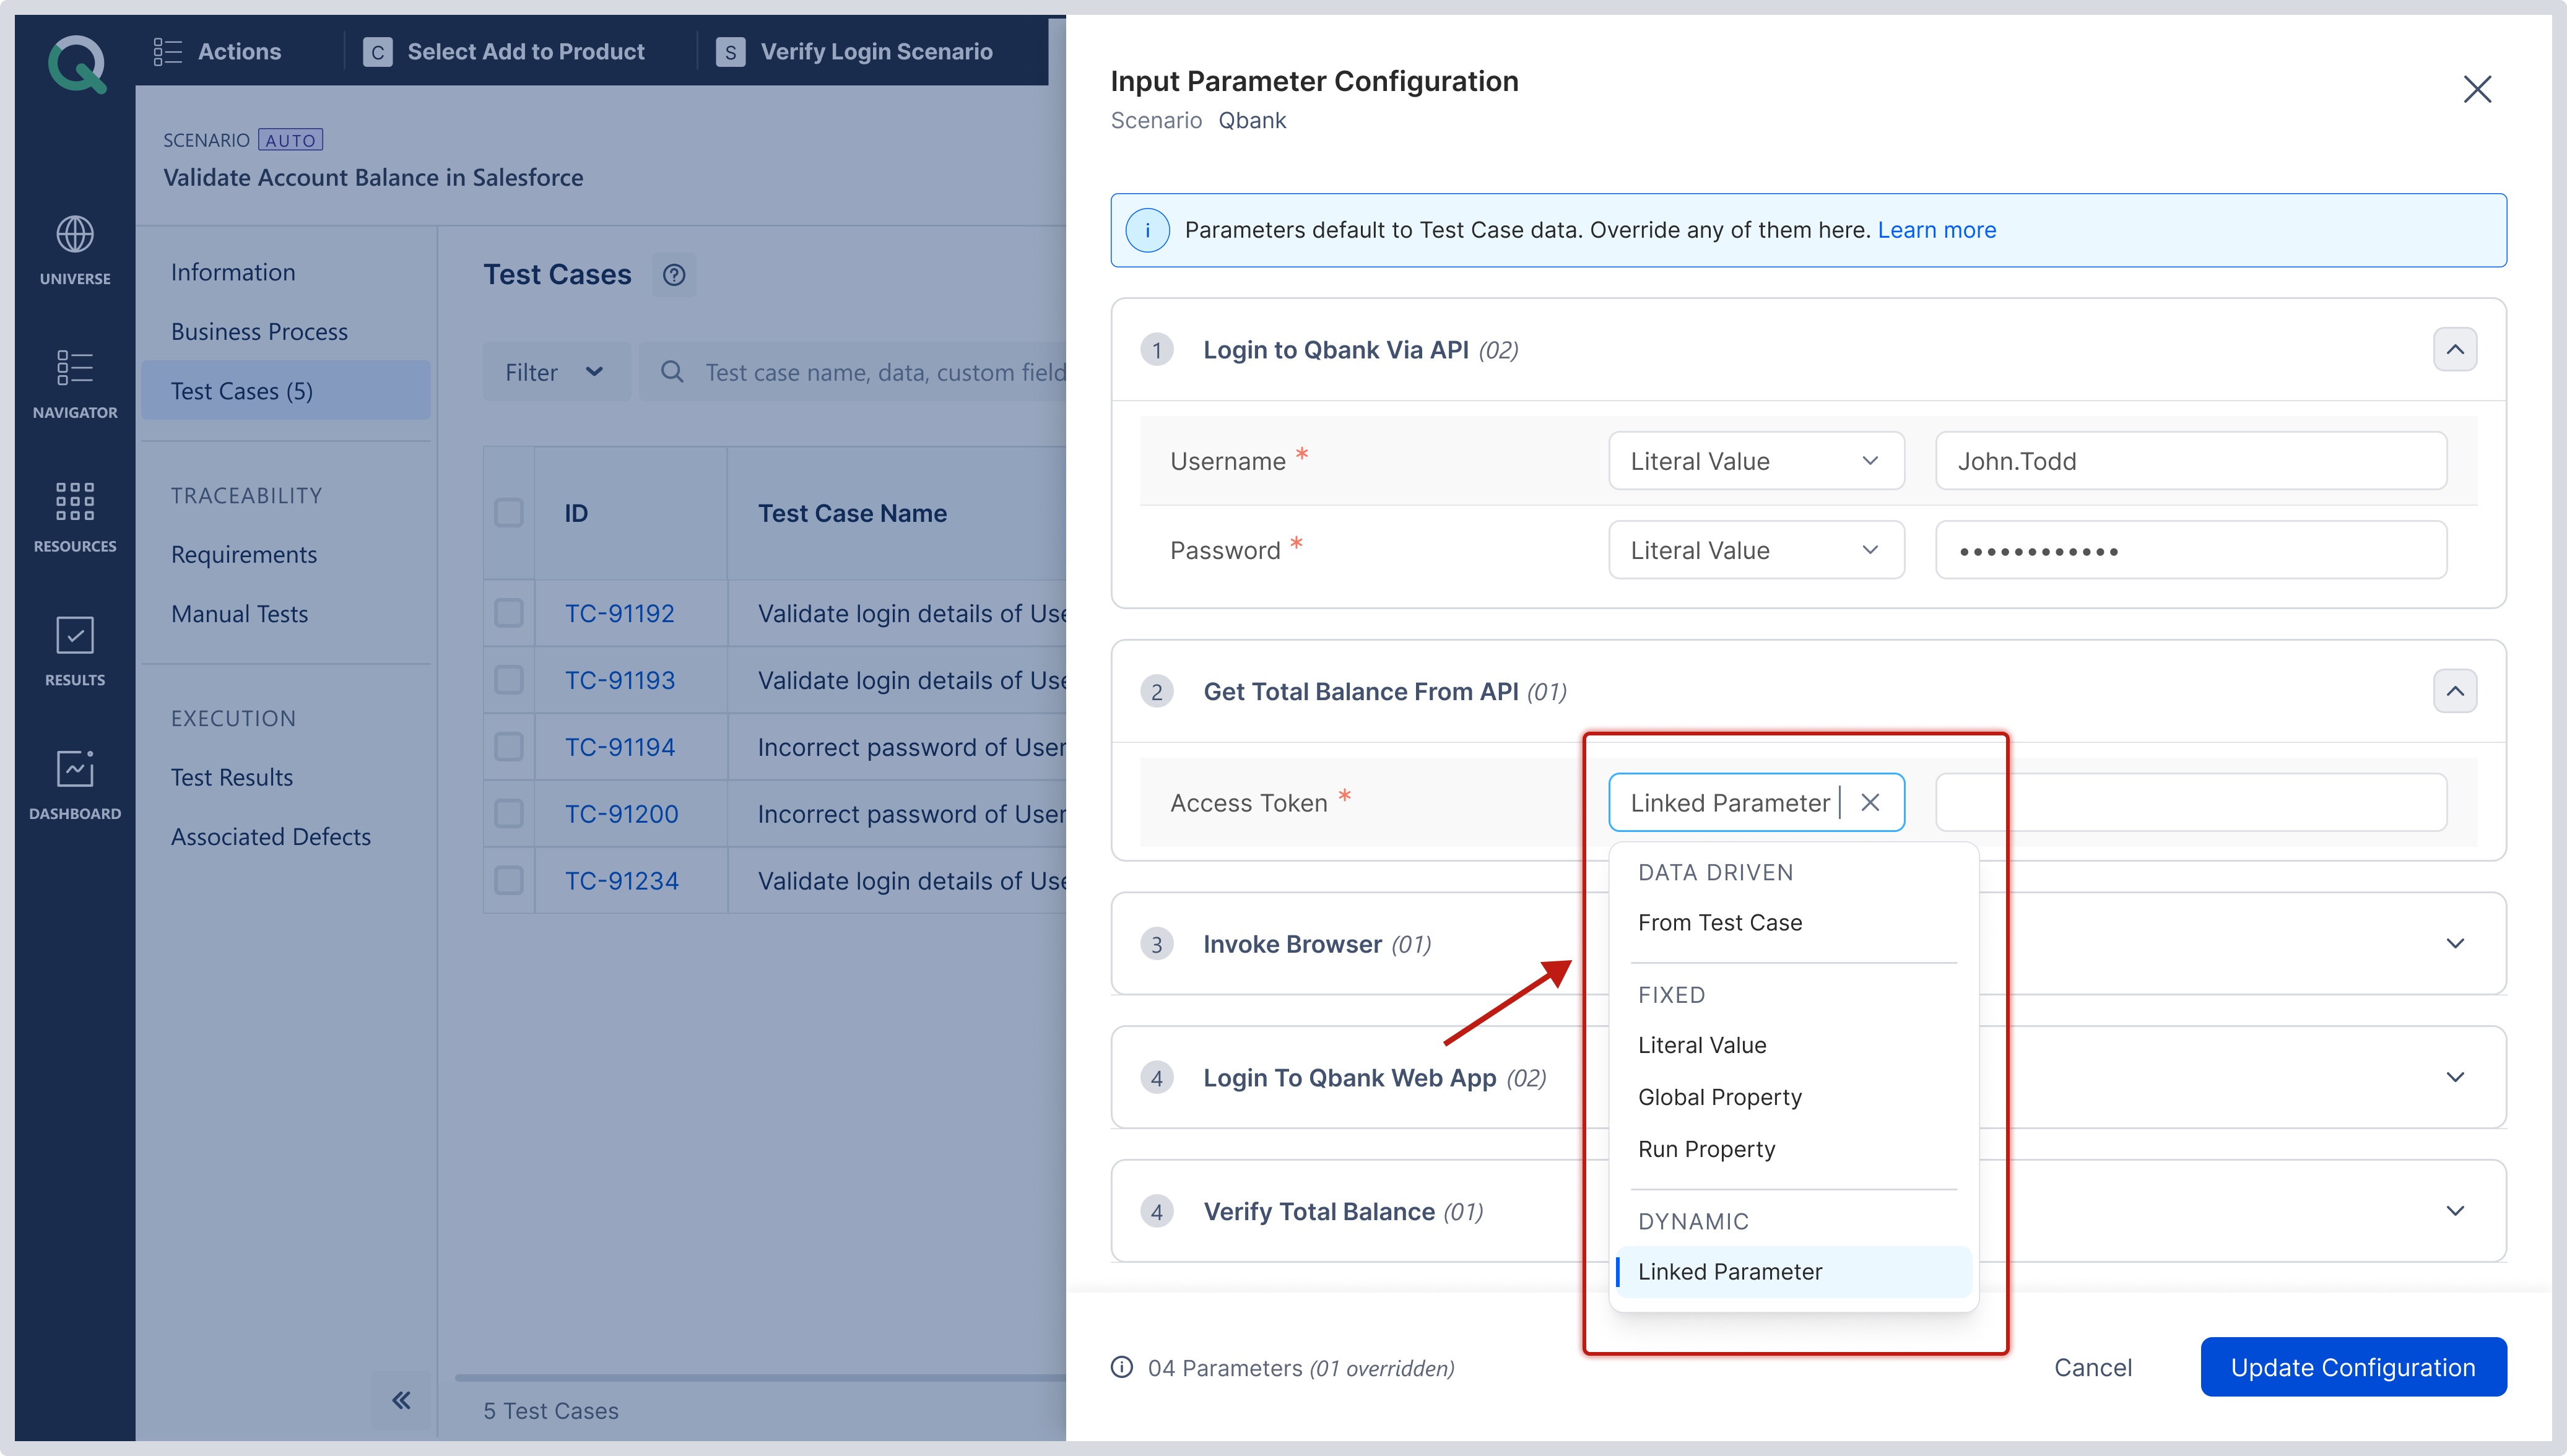Check the TC-91193 row checkbox

[x=509, y=680]
